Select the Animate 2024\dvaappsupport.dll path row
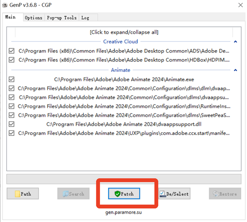The height and width of the screenshot is (222, 247). click(x=124, y=124)
